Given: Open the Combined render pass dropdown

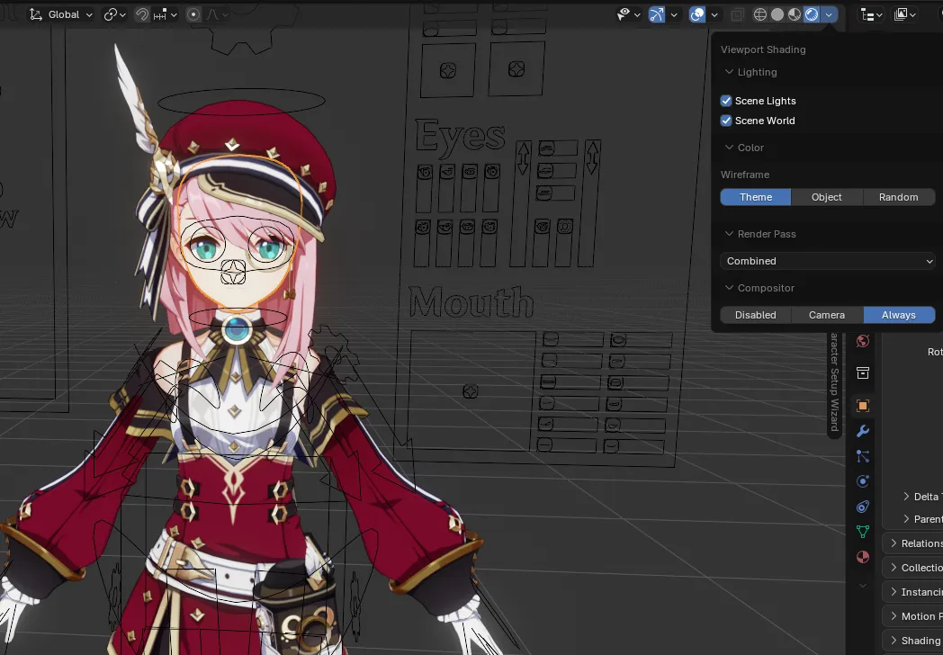Looking at the screenshot, I should pyautogui.click(x=828, y=261).
